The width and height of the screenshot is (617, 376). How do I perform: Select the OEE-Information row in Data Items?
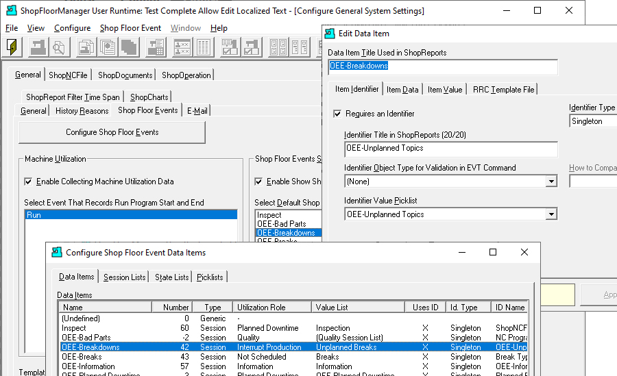(293, 366)
